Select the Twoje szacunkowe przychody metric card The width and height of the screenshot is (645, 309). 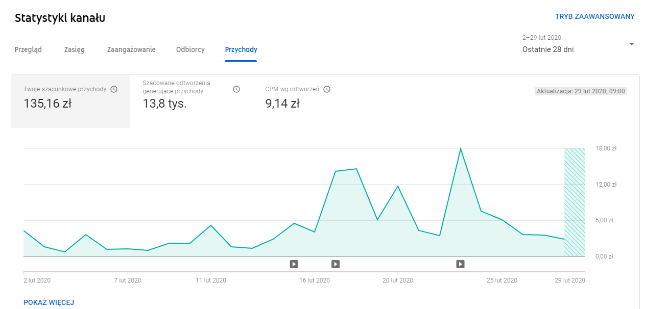pyautogui.click(x=70, y=101)
